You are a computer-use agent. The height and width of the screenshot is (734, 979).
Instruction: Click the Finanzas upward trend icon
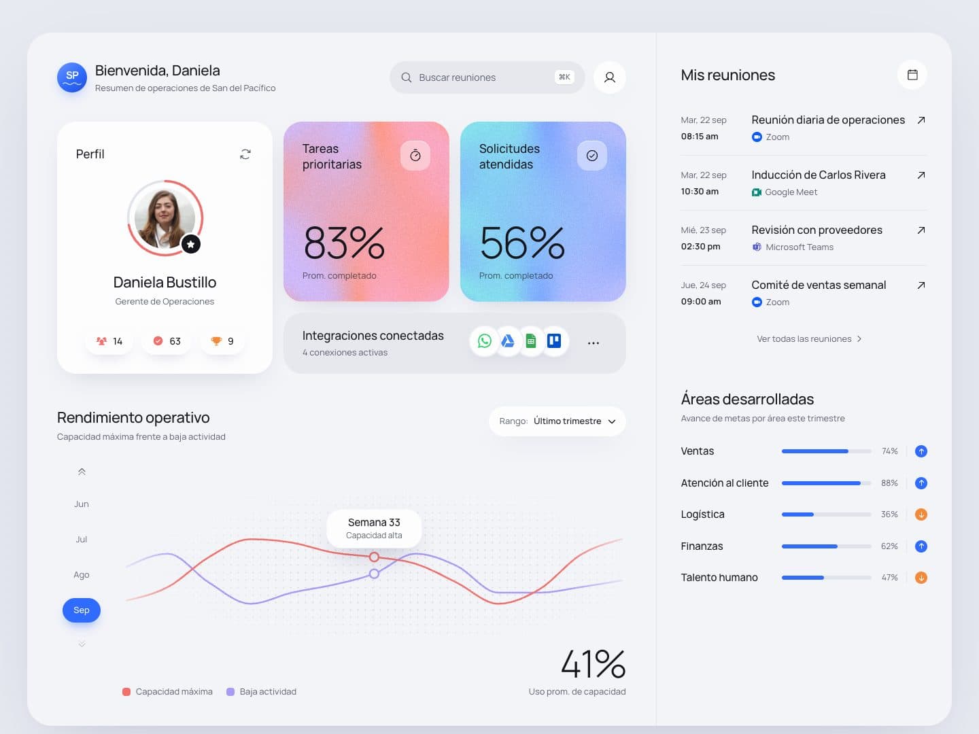921,546
